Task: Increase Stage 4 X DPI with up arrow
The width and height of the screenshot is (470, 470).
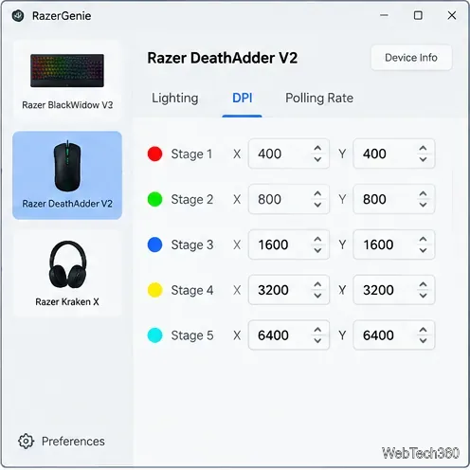Action: pos(317,284)
